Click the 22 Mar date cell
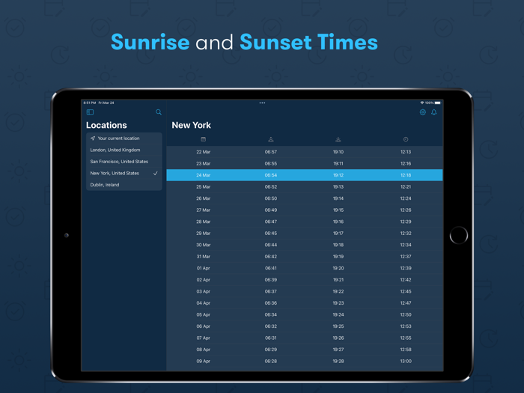Image resolution: width=524 pixels, height=393 pixels. [203, 152]
